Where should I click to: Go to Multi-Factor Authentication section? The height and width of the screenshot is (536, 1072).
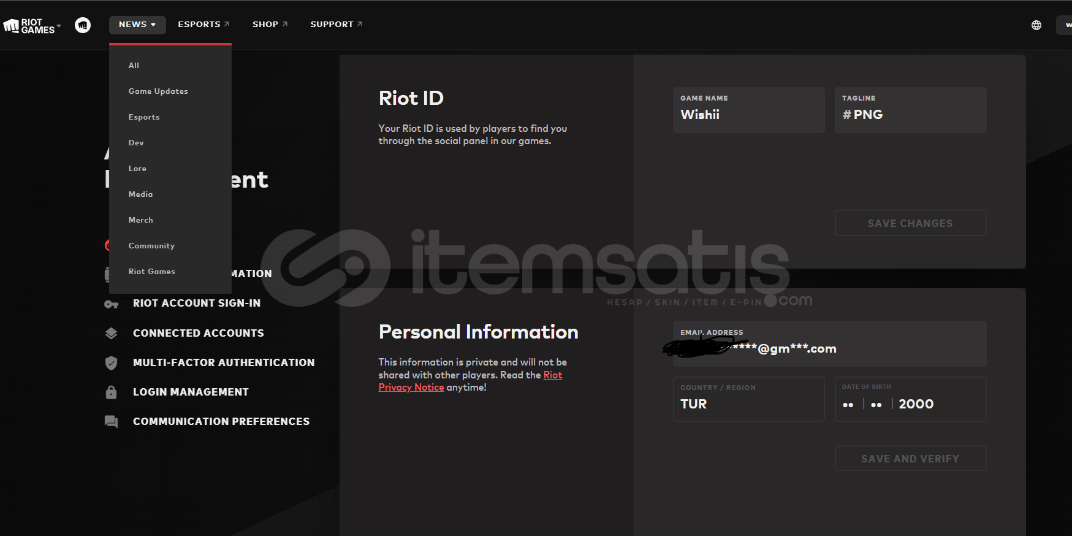[x=224, y=363]
